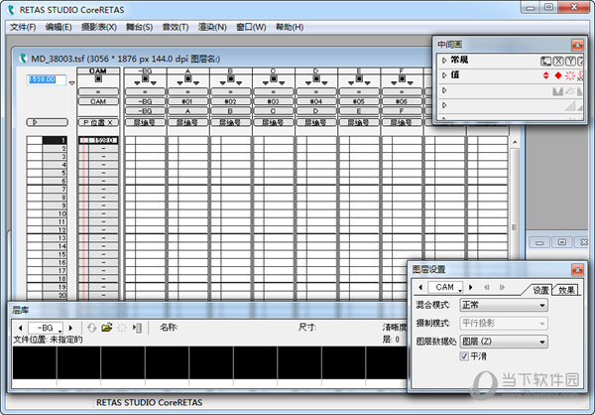Click the #04 button in column D

pyautogui.click(x=316, y=102)
